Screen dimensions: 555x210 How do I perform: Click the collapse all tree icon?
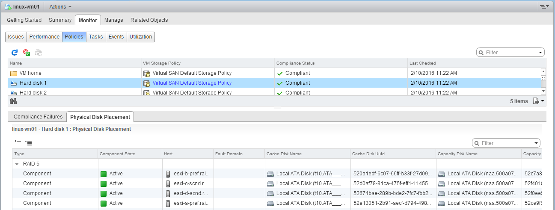(x=18, y=142)
